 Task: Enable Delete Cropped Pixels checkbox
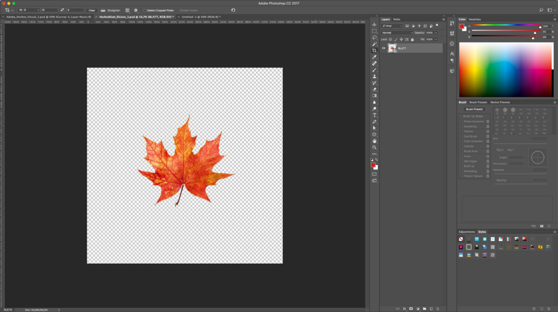[144, 11]
